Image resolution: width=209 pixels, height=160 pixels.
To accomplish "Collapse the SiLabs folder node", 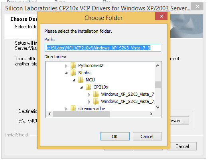I will coord(66,73).
